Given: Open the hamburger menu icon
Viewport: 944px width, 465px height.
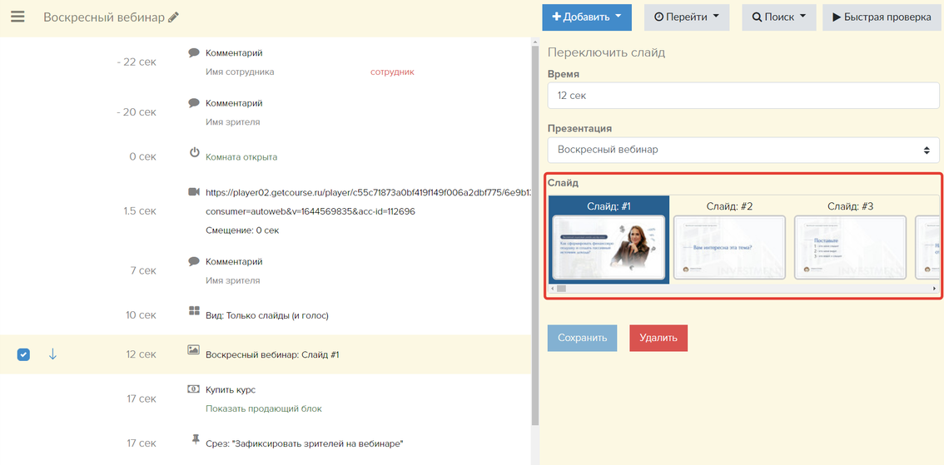Looking at the screenshot, I should click(x=17, y=17).
